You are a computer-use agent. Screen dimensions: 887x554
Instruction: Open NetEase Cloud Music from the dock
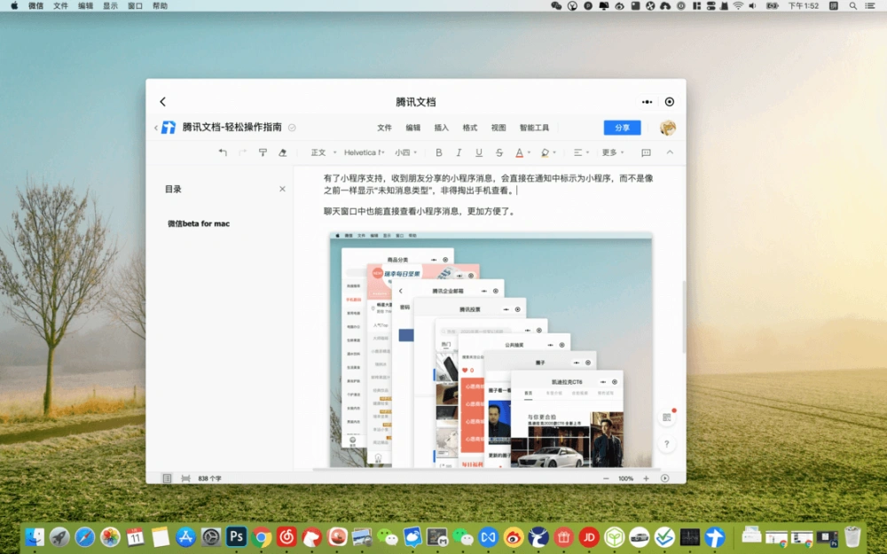click(287, 536)
